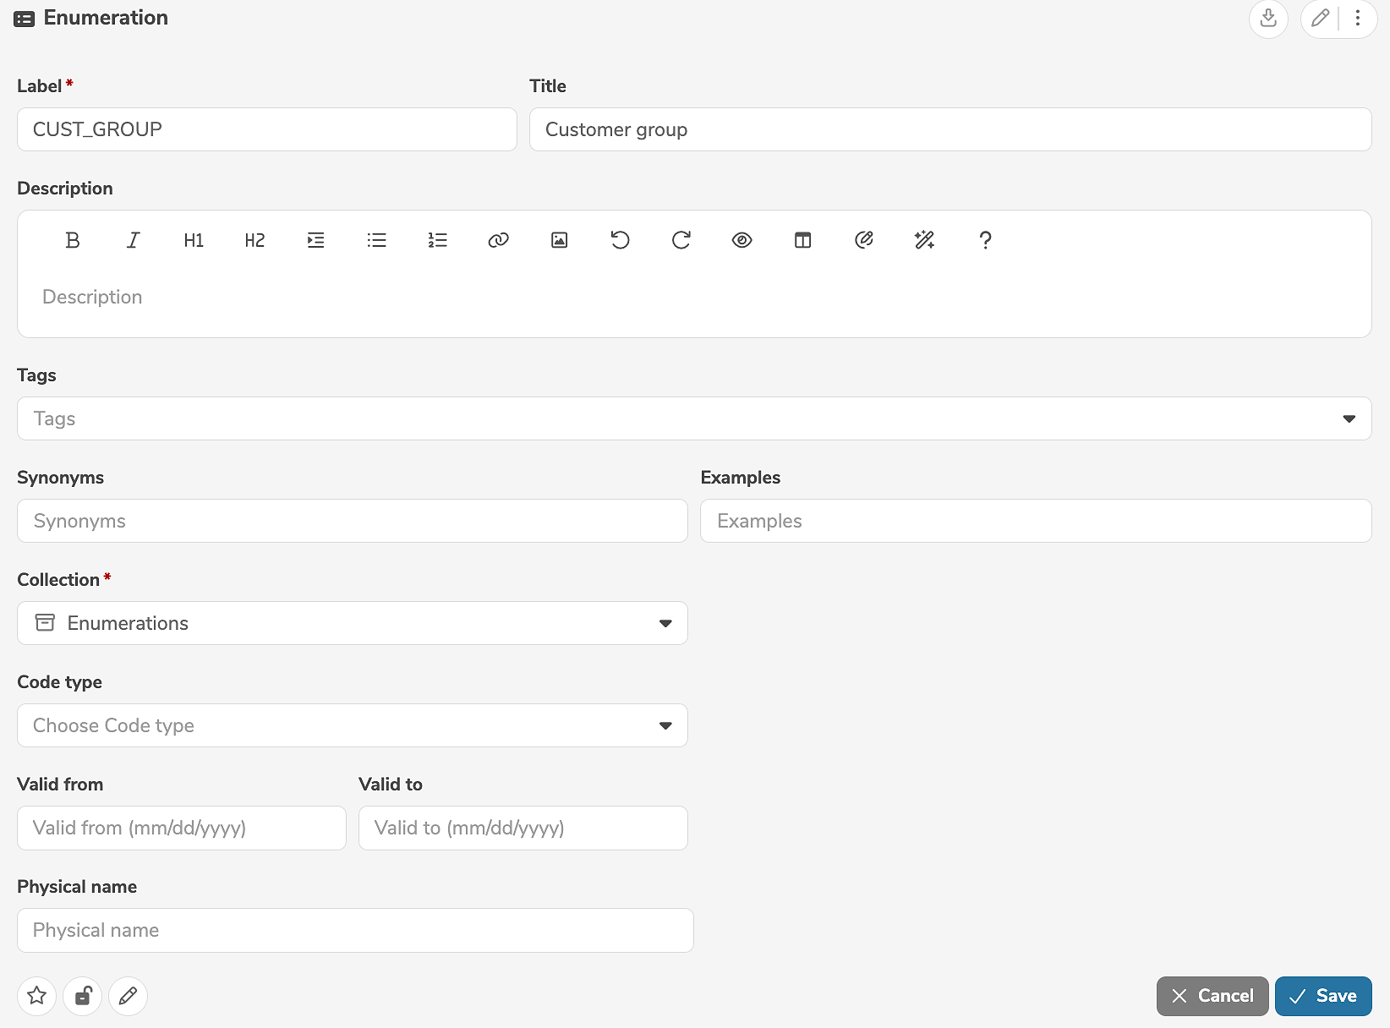Image resolution: width=1390 pixels, height=1028 pixels.
Task: Open the three-dot more options menu
Action: (x=1358, y=18)
